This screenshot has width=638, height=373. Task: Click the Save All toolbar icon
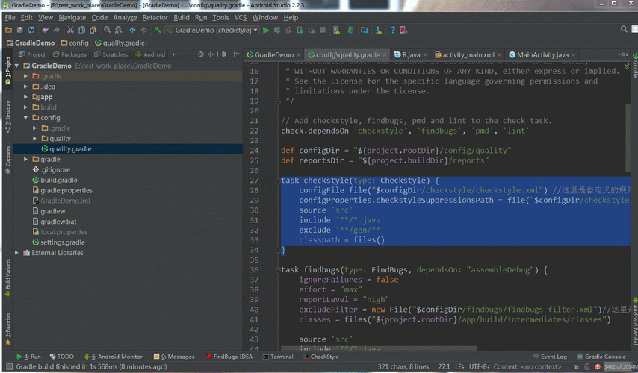coord(19,30)
